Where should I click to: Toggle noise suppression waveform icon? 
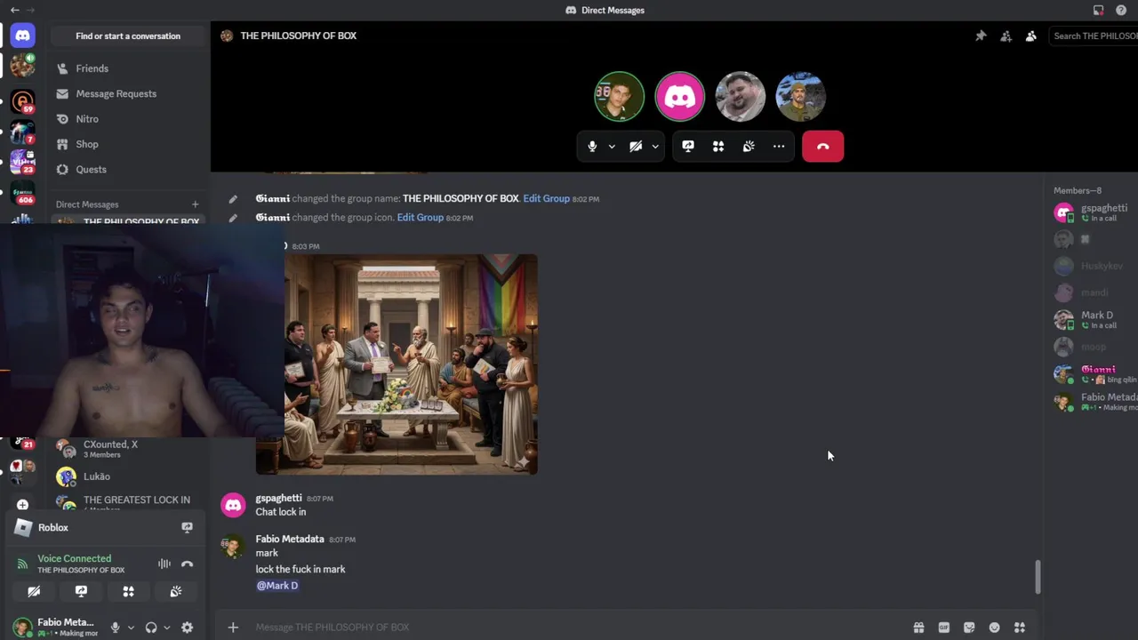[x=164, y=564]
